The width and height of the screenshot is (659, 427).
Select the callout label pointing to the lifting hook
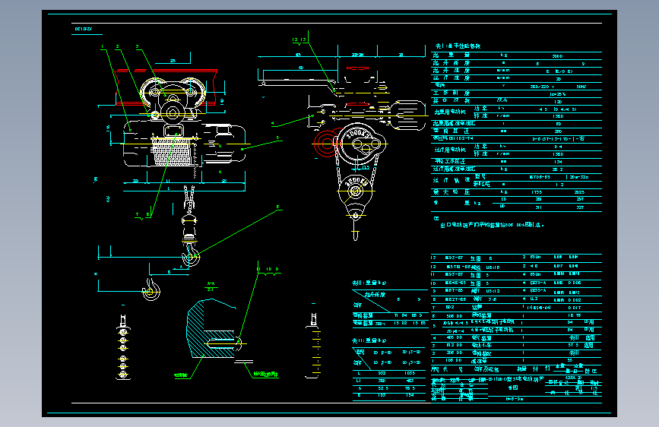point(277,207)
